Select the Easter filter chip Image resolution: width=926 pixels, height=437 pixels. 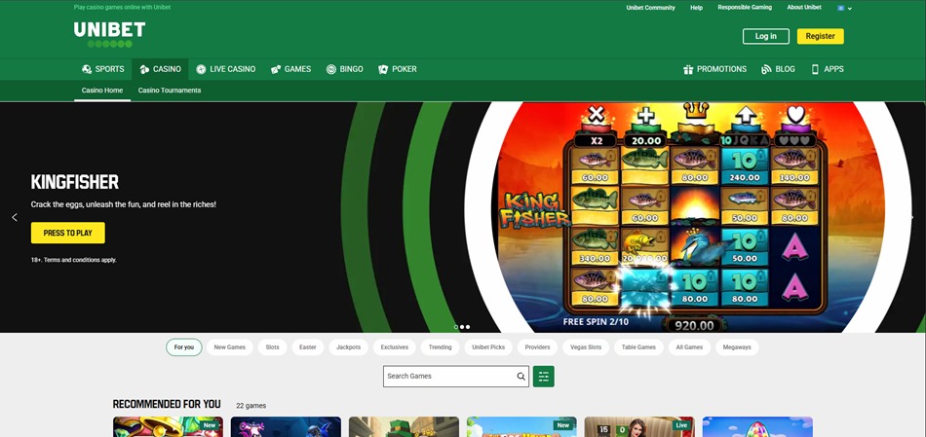click(x=308, y=347)
